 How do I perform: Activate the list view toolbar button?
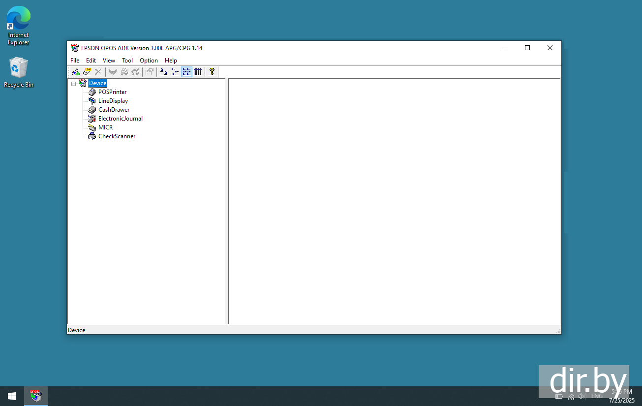(186, 72)
